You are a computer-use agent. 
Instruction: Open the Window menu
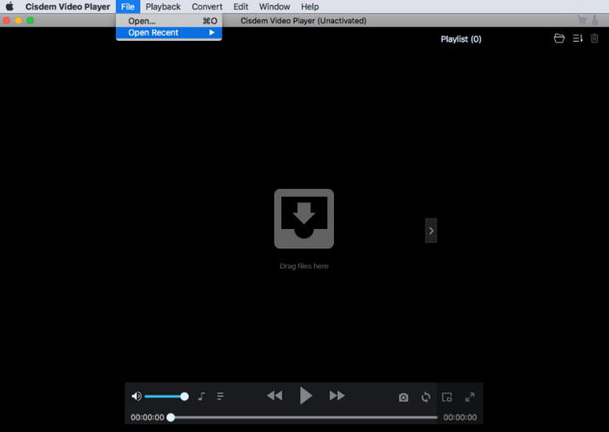(274, 7)
